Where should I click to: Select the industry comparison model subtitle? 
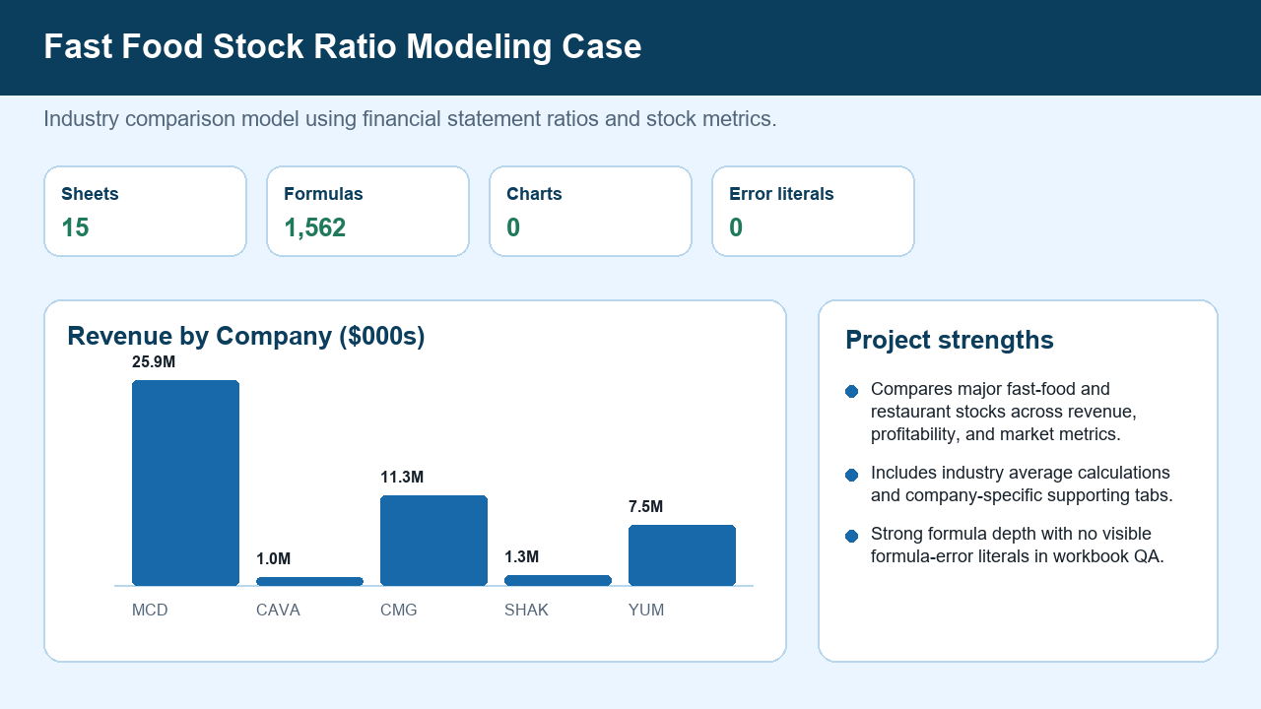pyautogui.click(x=410, y=119)
